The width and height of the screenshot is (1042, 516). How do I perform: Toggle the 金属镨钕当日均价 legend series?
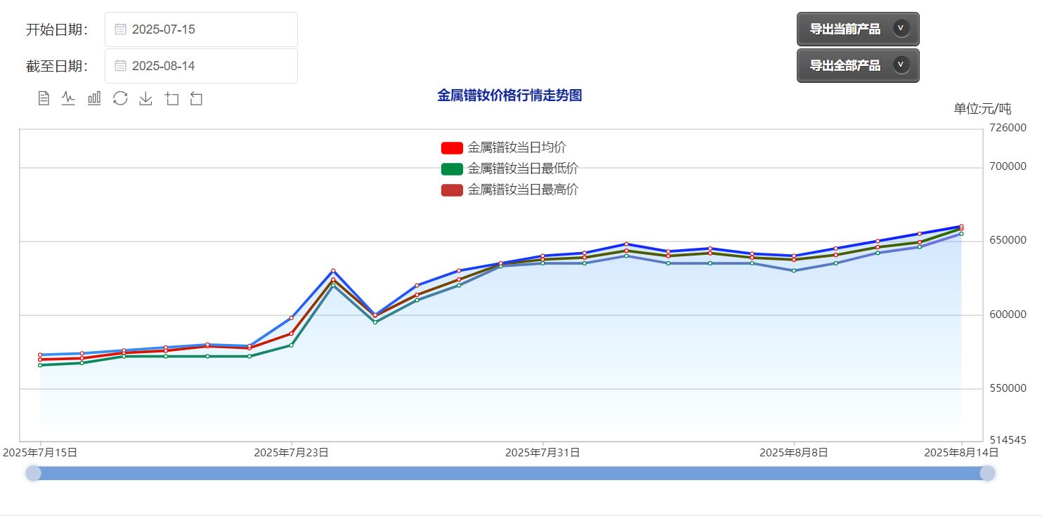(x=503, y=147)
